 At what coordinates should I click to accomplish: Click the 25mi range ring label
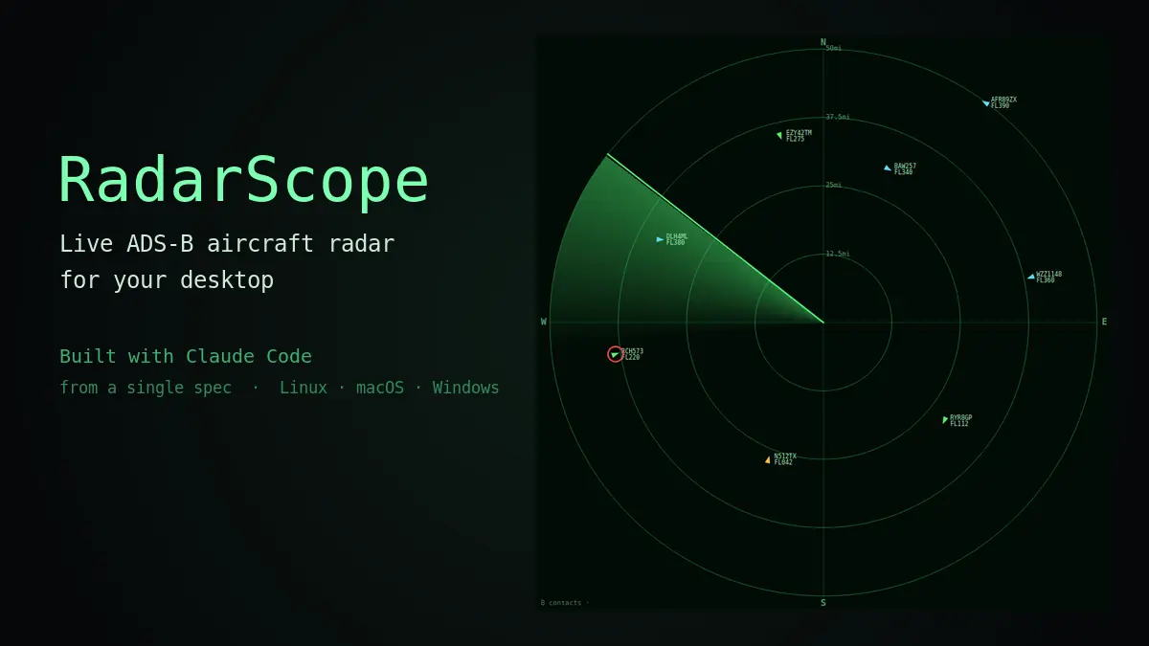[x=834, y=185]
